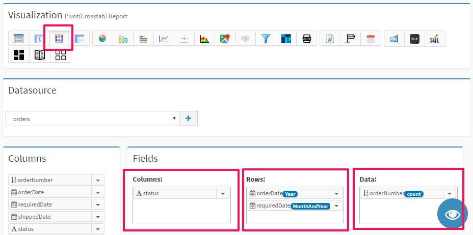
Task: Open requiredDate MonthAndYear dropdown in Rows
Action: (x=336, y=206)
